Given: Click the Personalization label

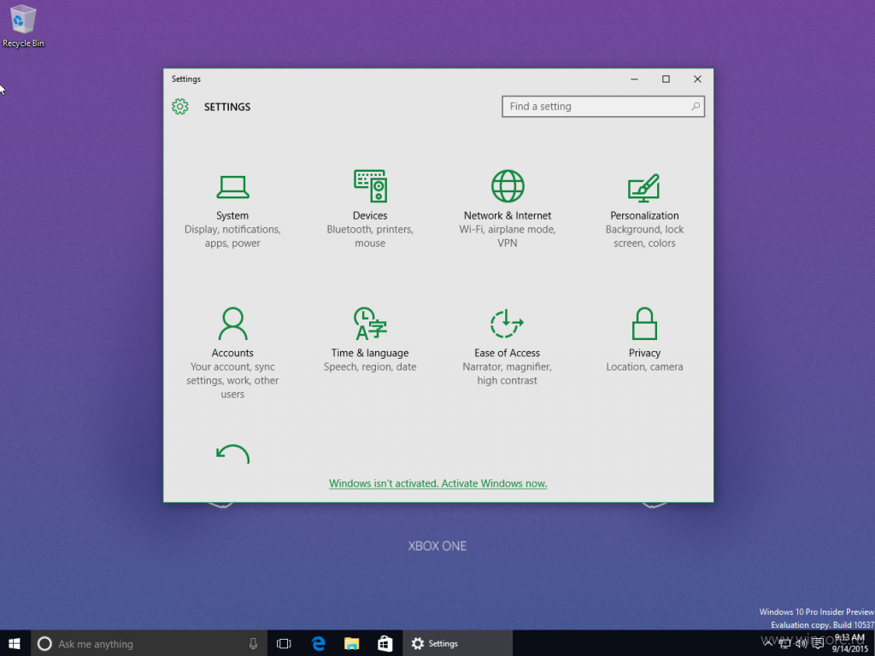Looking at the screenshot, I should click(x=644, y=215).
